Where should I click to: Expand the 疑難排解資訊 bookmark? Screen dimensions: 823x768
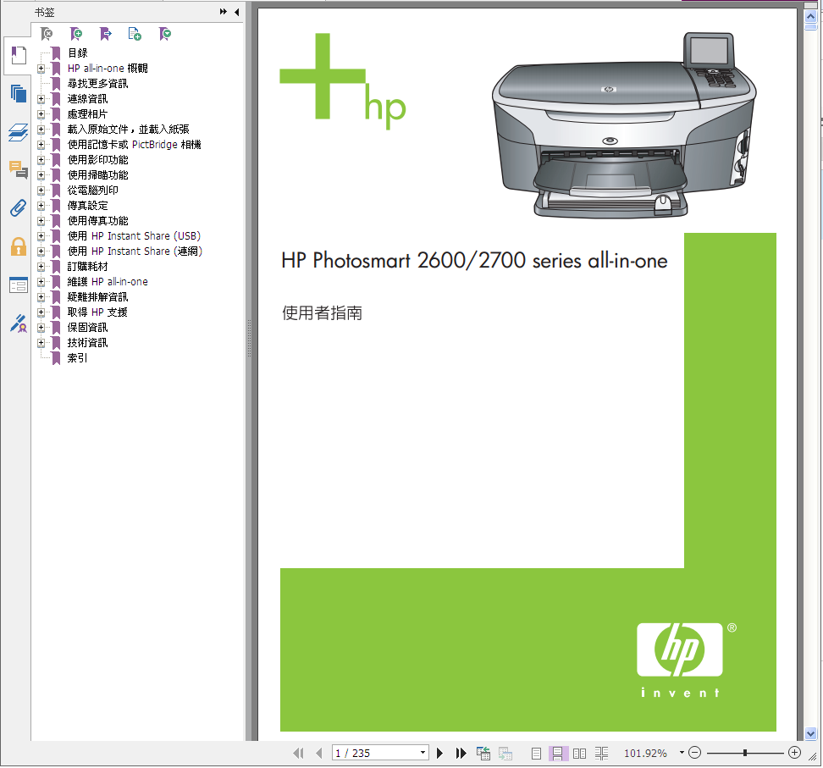click(x=41, y=297)
